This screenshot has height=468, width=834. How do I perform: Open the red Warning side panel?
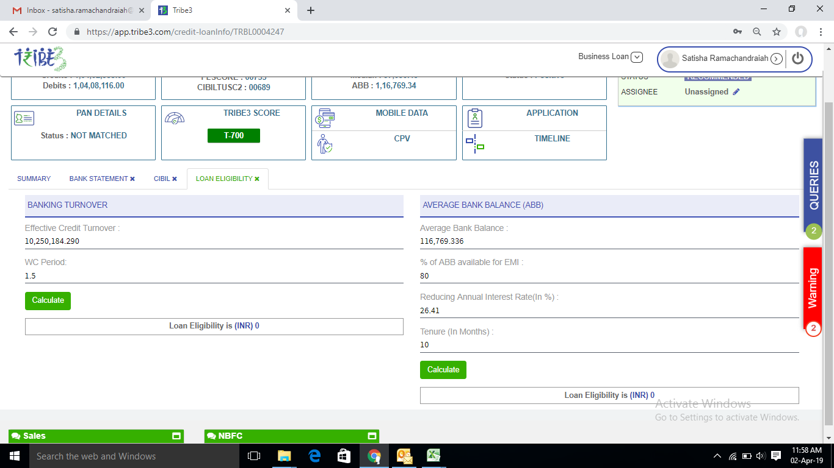click(x=813, y=288)
